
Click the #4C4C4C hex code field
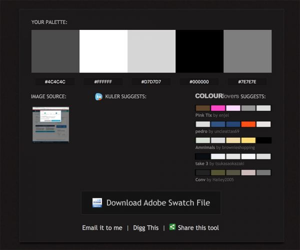tap(55, 82)
